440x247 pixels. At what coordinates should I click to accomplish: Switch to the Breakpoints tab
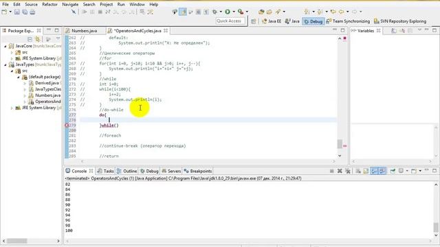click(198, 171)
